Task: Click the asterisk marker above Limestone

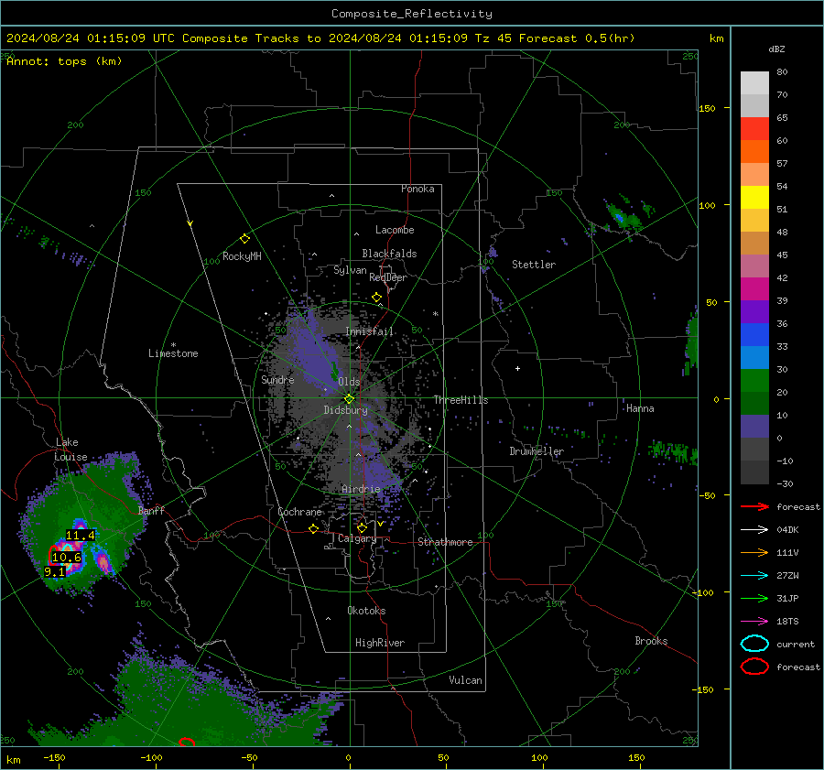Action: coord(173,345)
